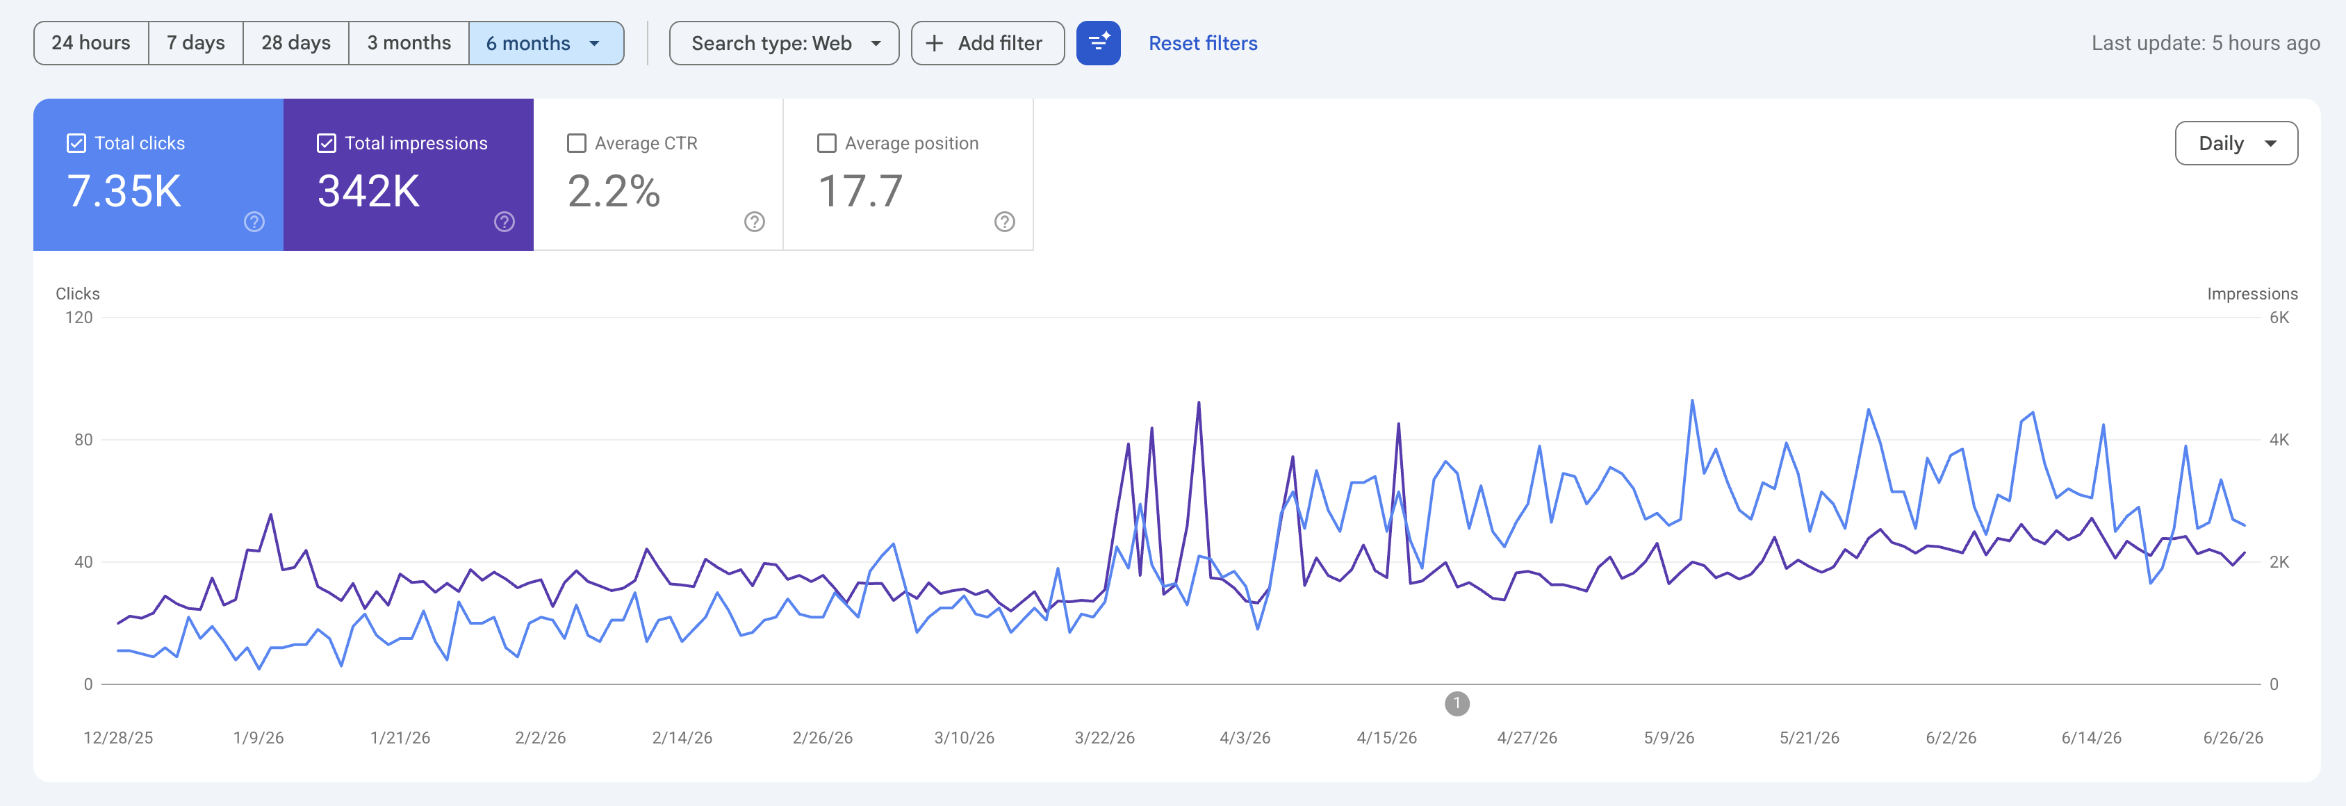The image size is (2346, 806).
Task: Click the 6K impressions axis label
Action: pyautogui.click(x=2279, y=317)
